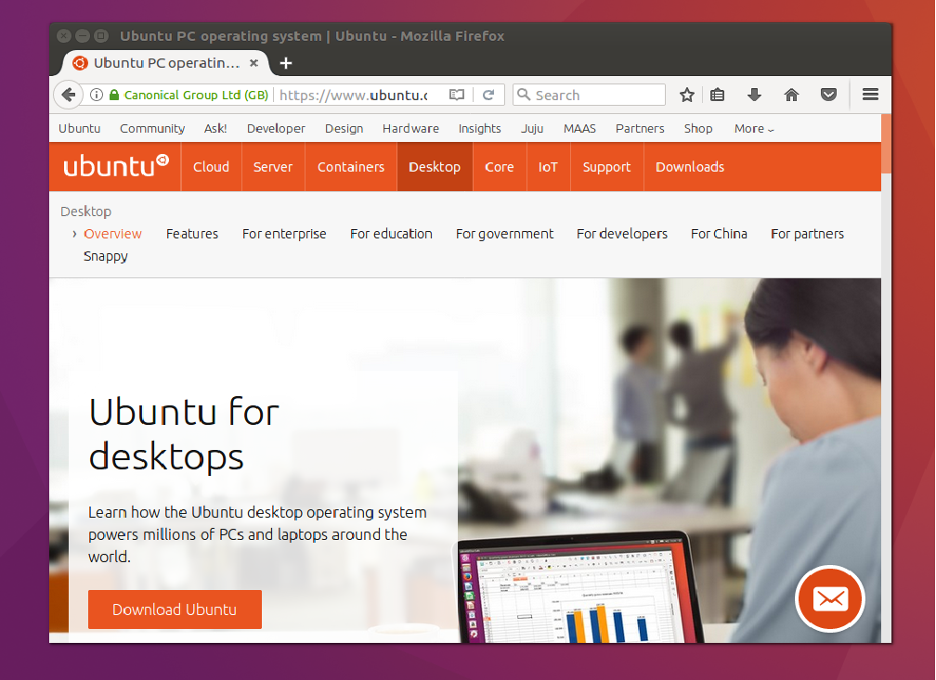Show your bookmarks list
936x680 pixels.
point(717,95)
